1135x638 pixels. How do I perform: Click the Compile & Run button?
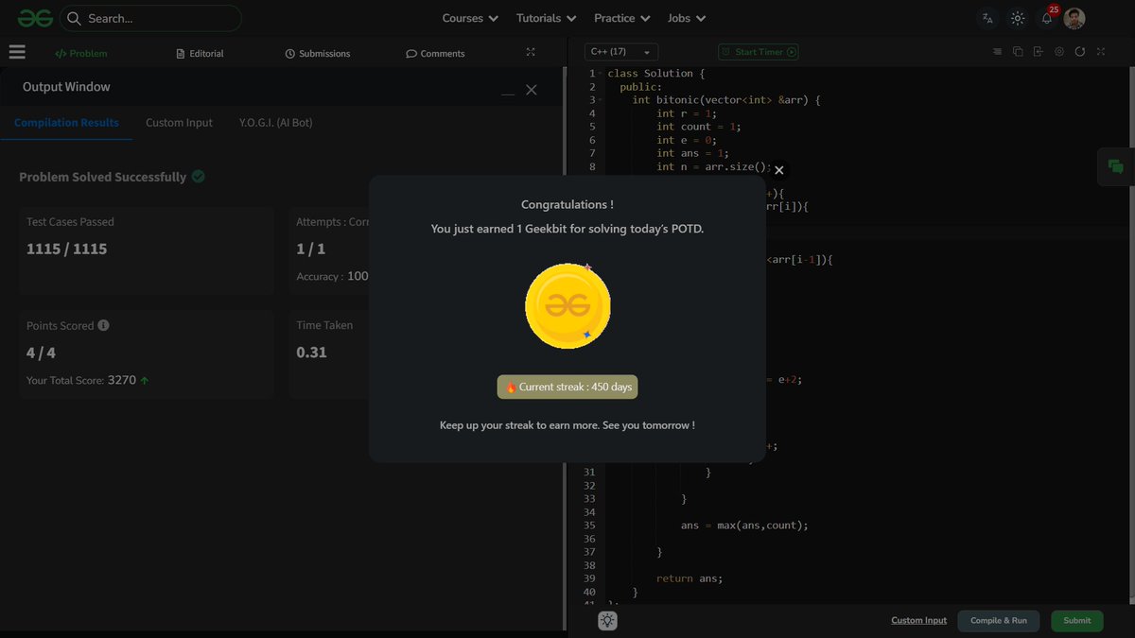point(999,621)
